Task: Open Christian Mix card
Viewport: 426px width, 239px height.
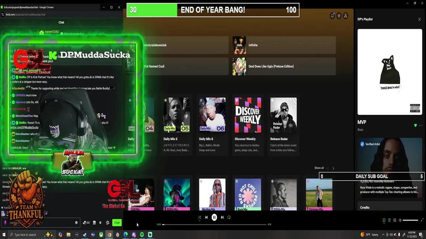Action: 319,195
